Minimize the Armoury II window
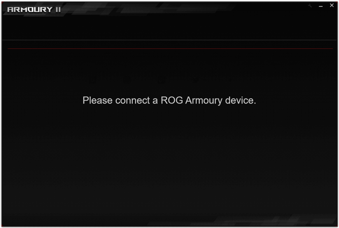 point(321,6)
